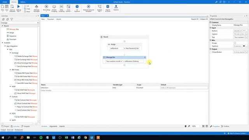Click the Publish icon
The image size is (249, 140).
116,8
